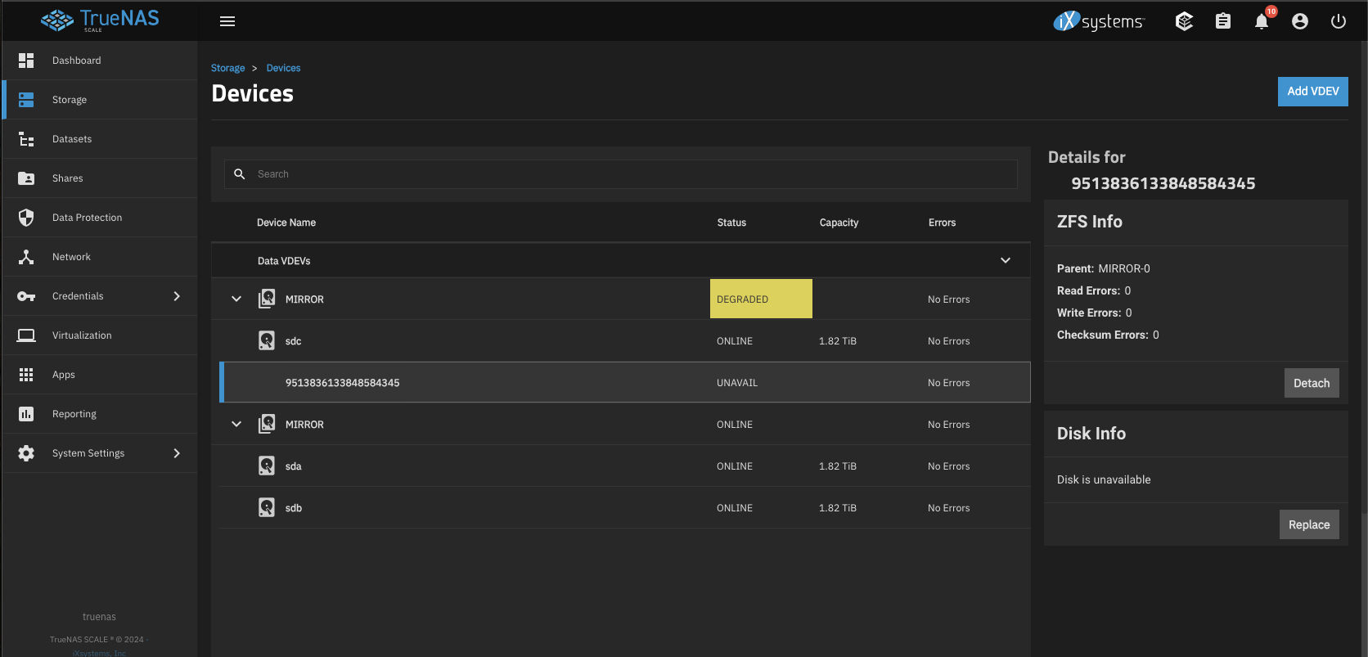Screen dimensions: 1368x657
Task: Go to Data Protection section
Action: pyautogui.click(x=87, y=218)
